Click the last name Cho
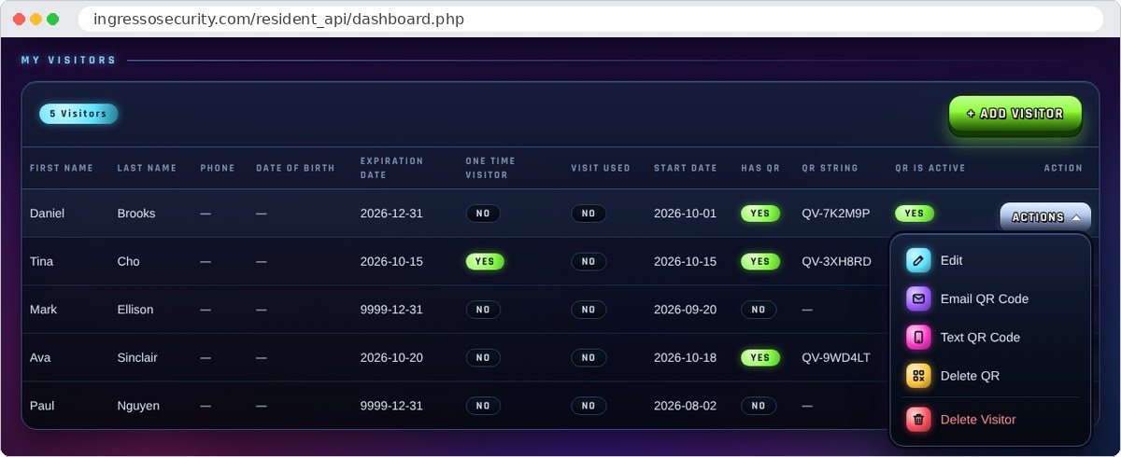 pos(129,261)
